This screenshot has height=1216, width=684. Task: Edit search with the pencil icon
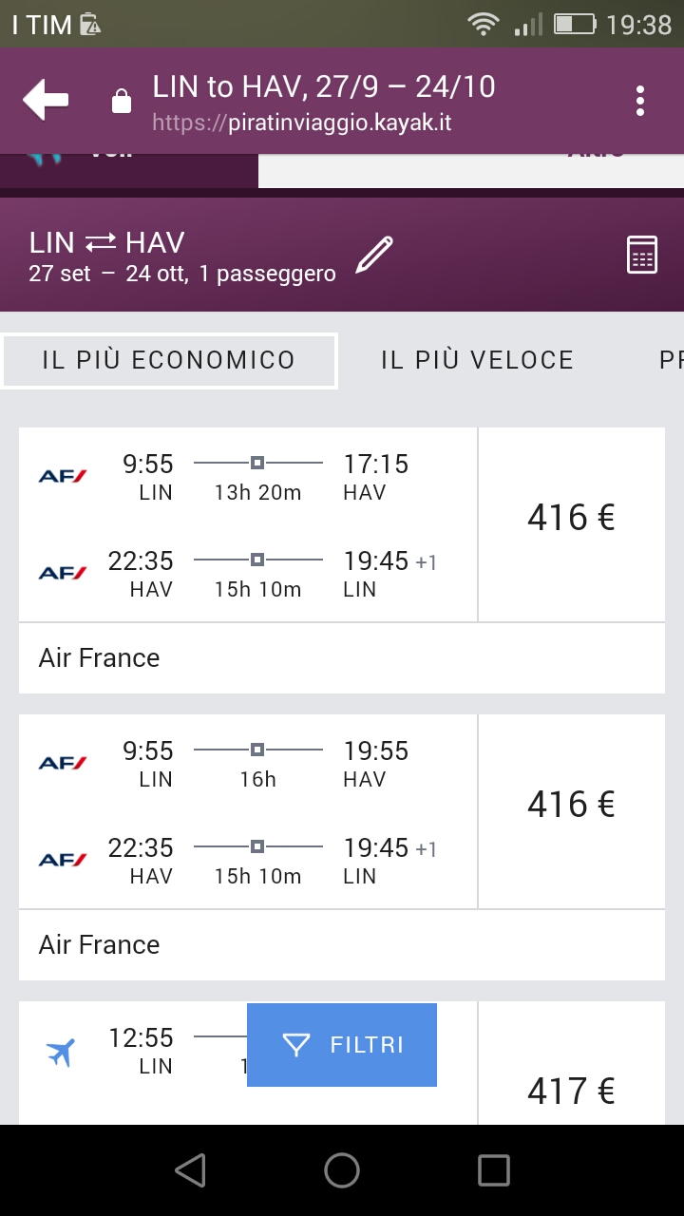tap(374, 256)
